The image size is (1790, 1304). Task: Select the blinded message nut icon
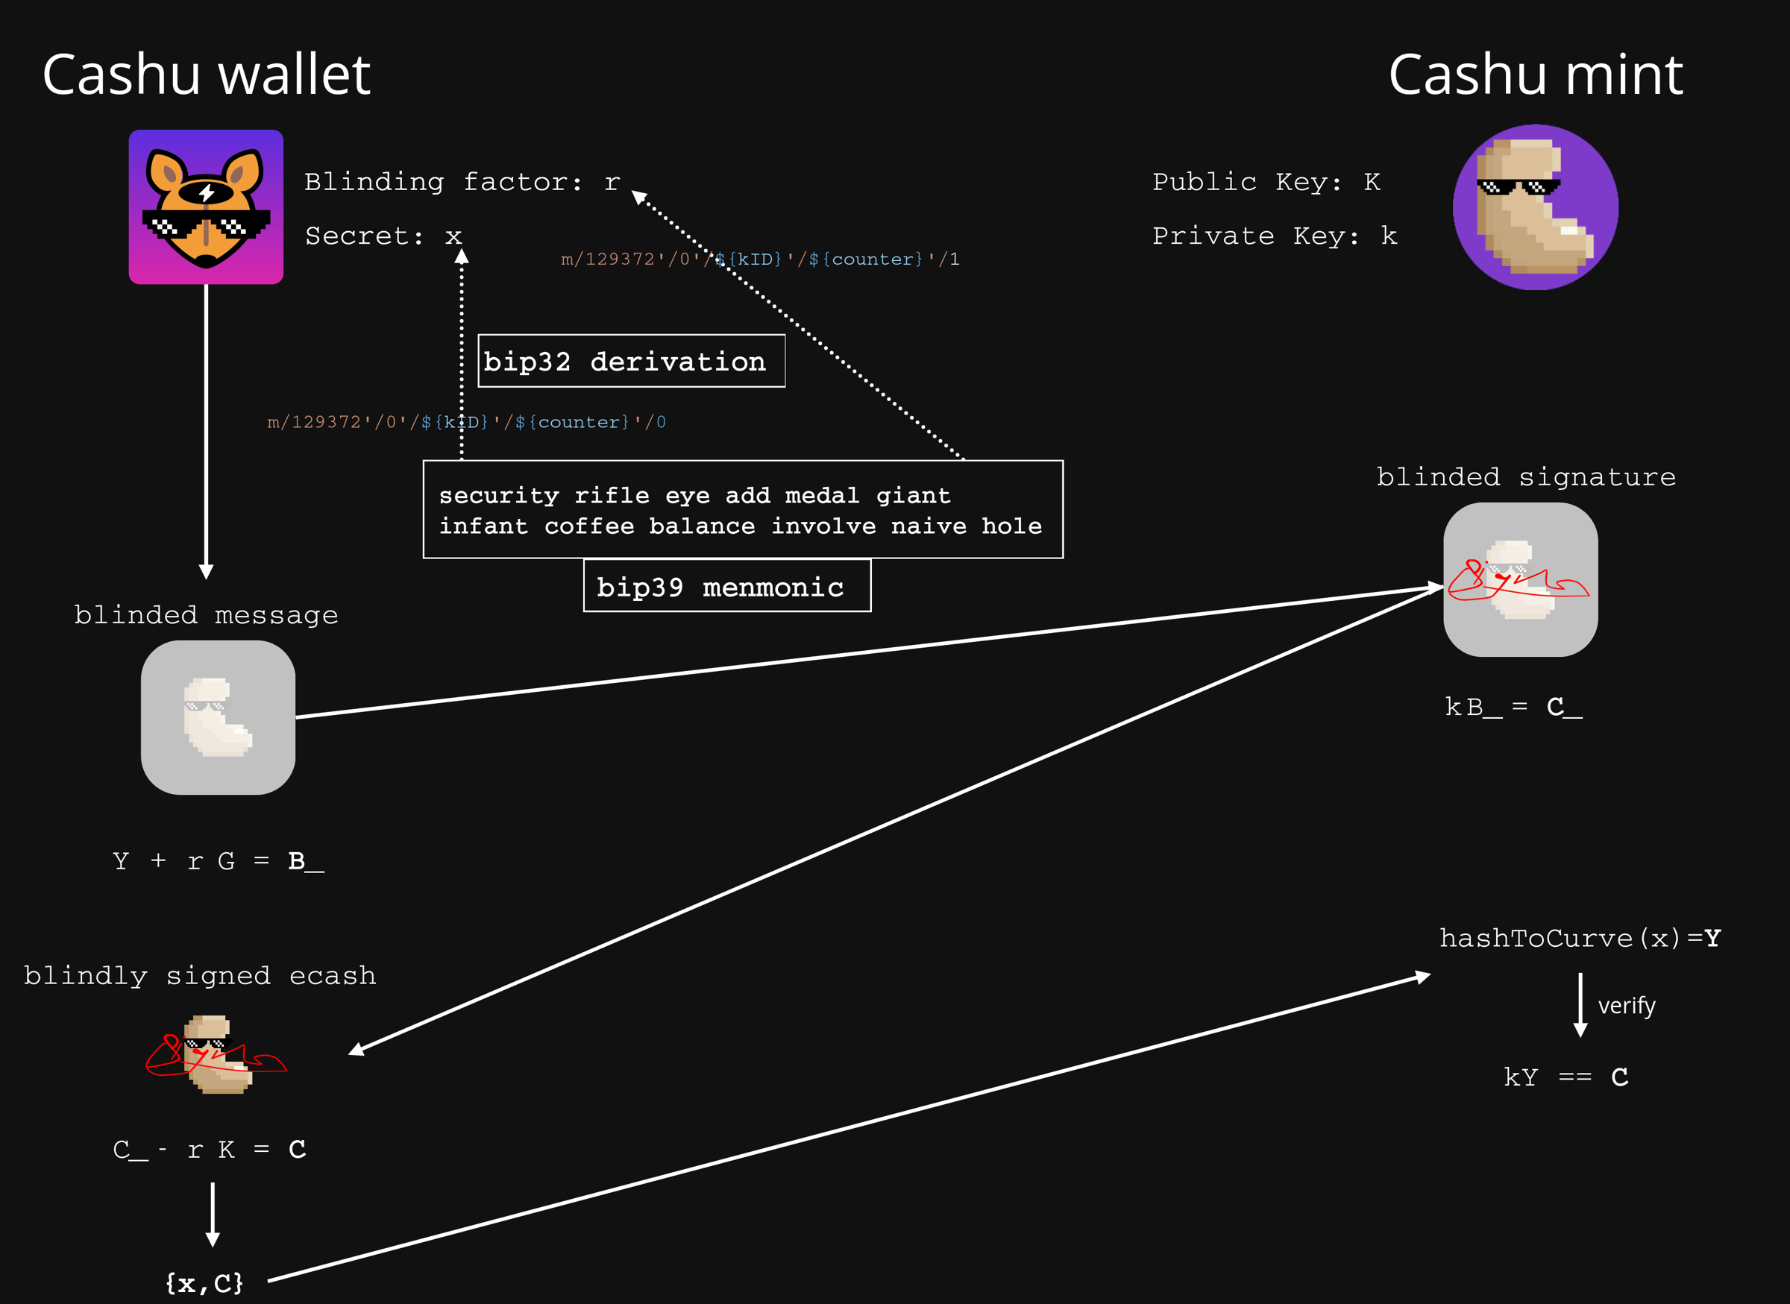(x=218, y=716)
